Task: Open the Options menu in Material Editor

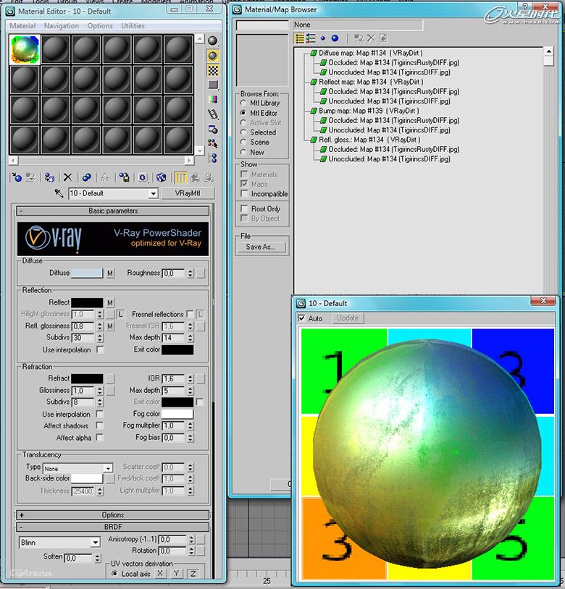Action: point(100,26)
